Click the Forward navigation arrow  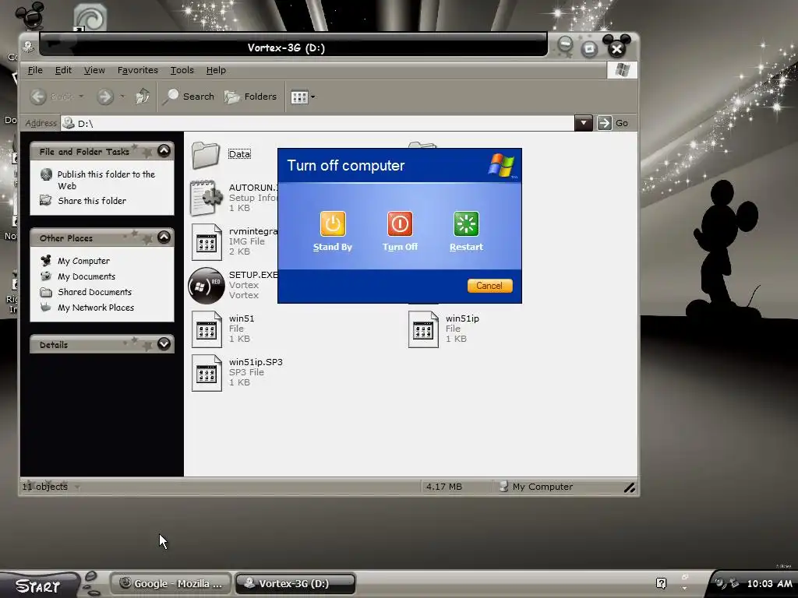click(x=105, y=97)
